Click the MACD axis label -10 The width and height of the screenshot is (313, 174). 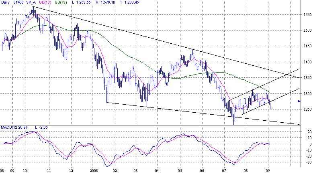(309, 150)
